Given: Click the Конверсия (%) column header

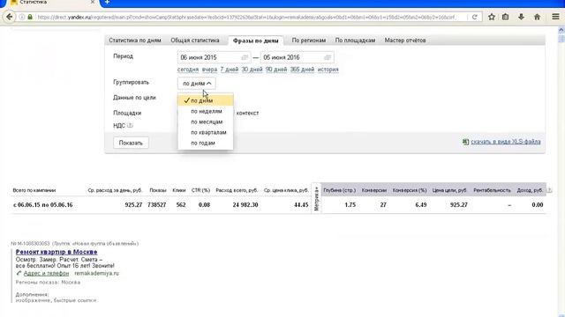Looking at the screenshot, I should (410, 190).
